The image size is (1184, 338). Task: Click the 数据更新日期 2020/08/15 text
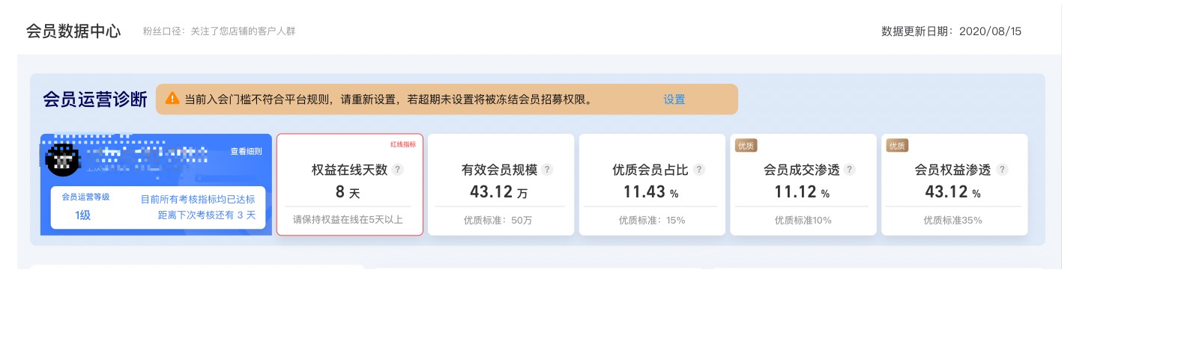[x=951, y=31]
